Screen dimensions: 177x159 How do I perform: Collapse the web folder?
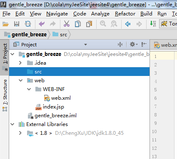[21, 81]
